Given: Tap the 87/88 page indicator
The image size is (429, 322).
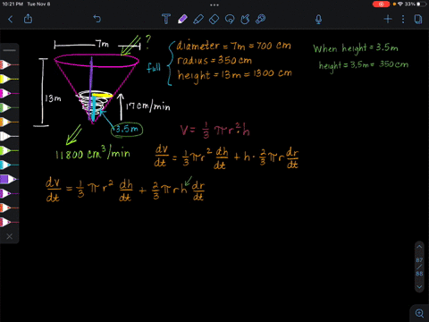Looking at the screenshot, I should pyautogui.click(x=419, y=267).
